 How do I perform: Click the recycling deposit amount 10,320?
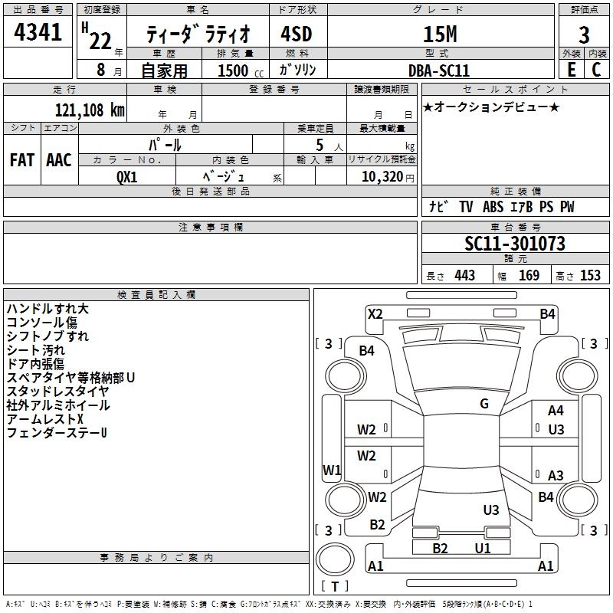[381, 176]
